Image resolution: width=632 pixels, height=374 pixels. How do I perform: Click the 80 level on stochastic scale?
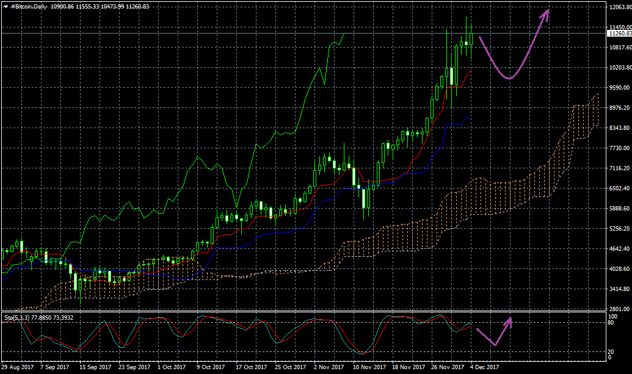pyautogui.click(x=612, y=323)
